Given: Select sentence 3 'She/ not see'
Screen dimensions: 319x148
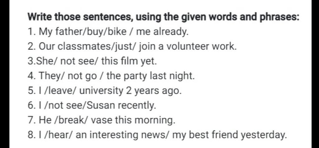Looking at the screenshot, I should 92,62.
